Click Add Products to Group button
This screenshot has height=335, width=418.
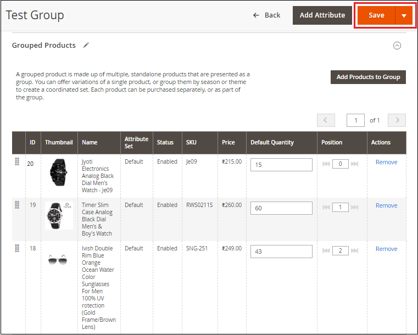coord(368,77)
